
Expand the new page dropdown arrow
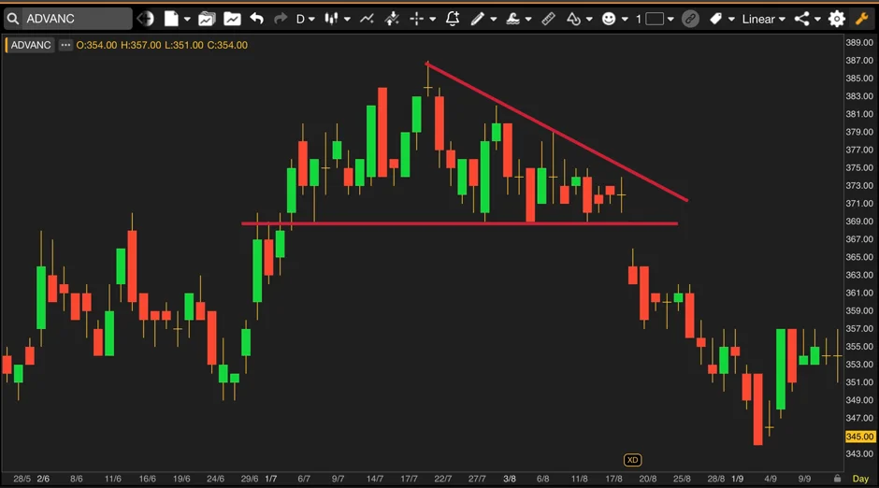(187, 20)
